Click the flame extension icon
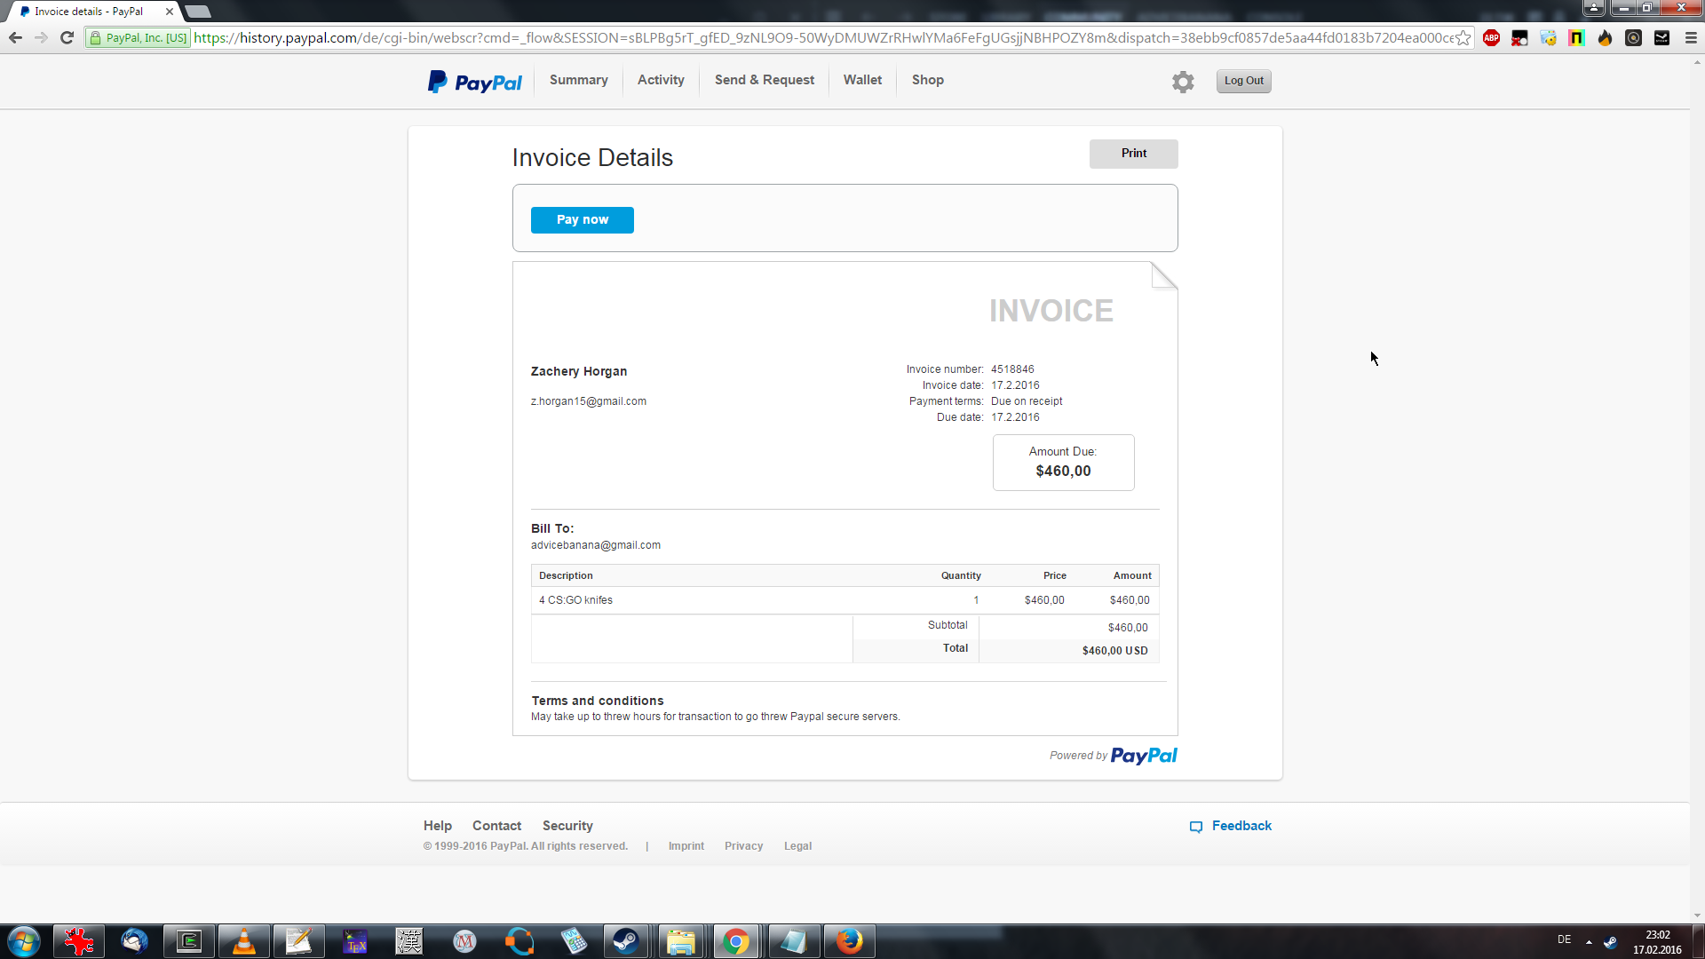The width and height of the screenshot is (1705, 959). click(1605, 38)
